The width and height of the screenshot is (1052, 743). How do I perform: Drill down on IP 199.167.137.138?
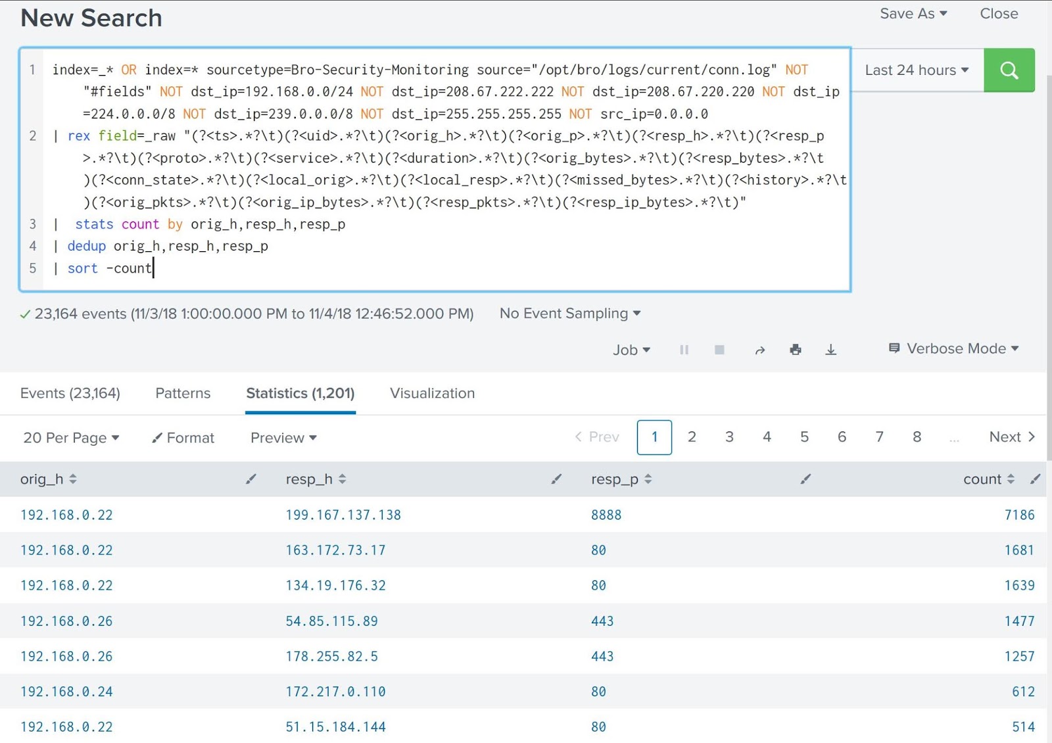(x=344, y=515)
